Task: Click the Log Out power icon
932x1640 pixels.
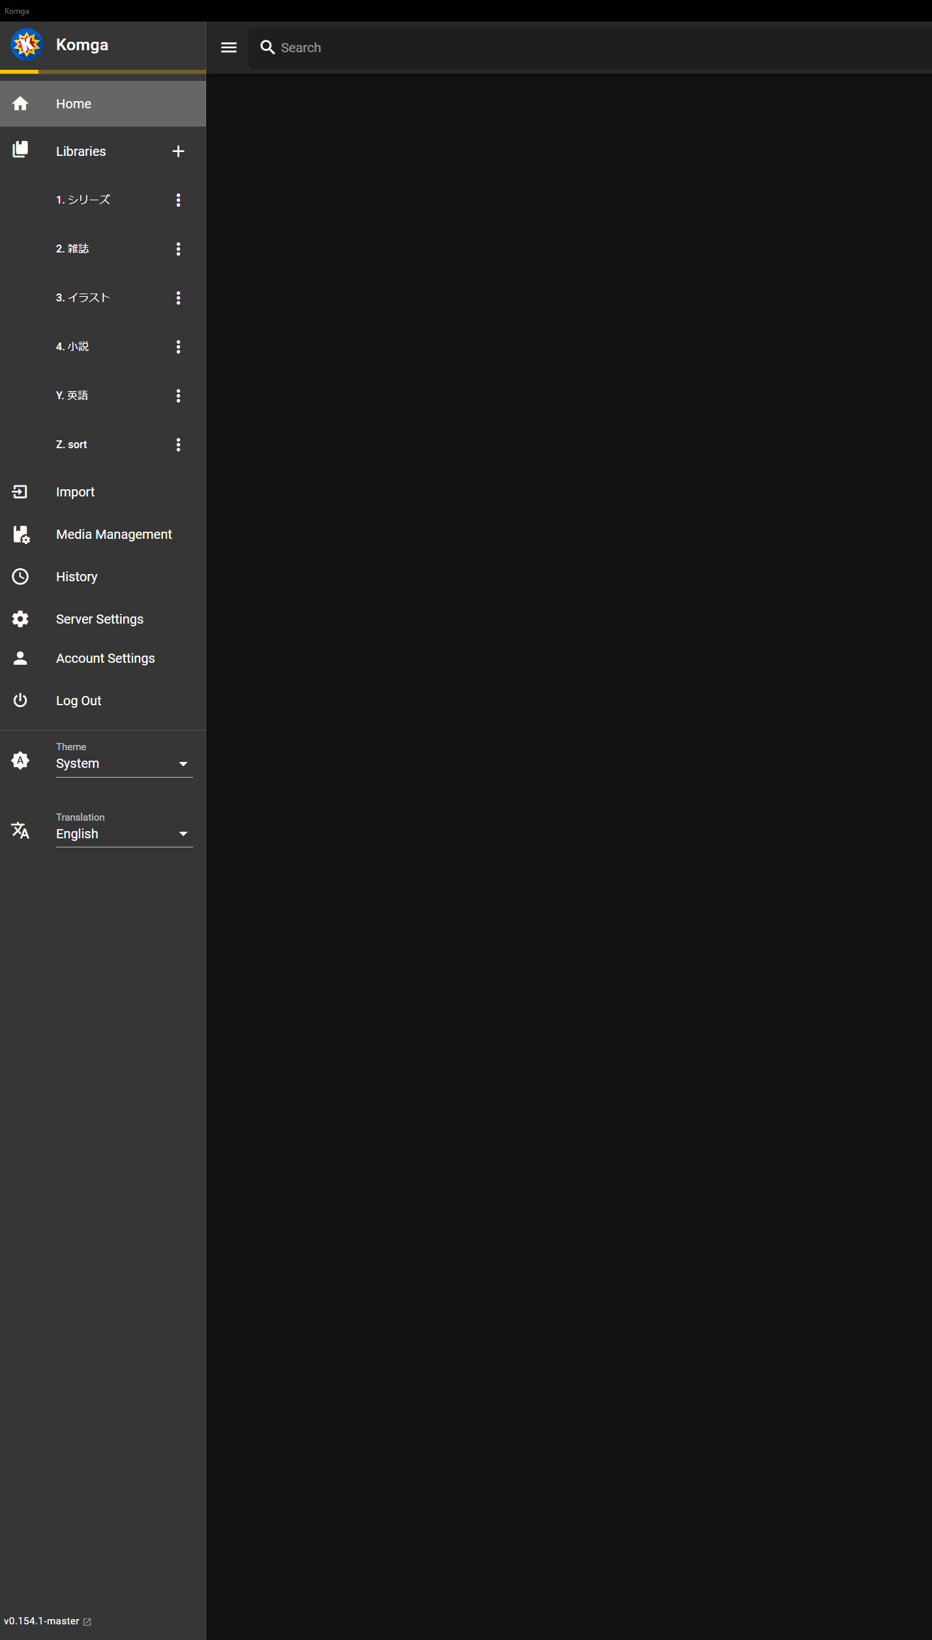Action: click(20, 701)
